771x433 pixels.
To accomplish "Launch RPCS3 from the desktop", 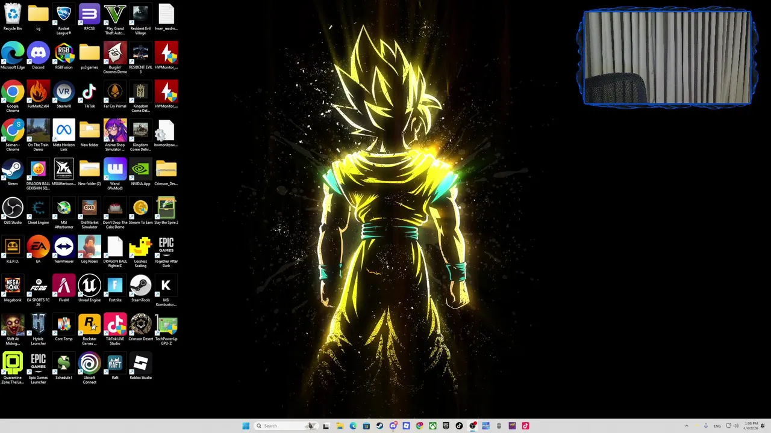I will (x=89, y=17).
